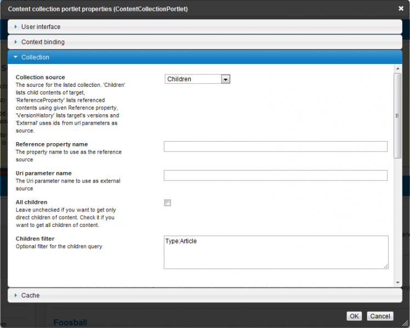Screen dimensions: 410x328
Task: Click the OK button
Action: (354, 316)
